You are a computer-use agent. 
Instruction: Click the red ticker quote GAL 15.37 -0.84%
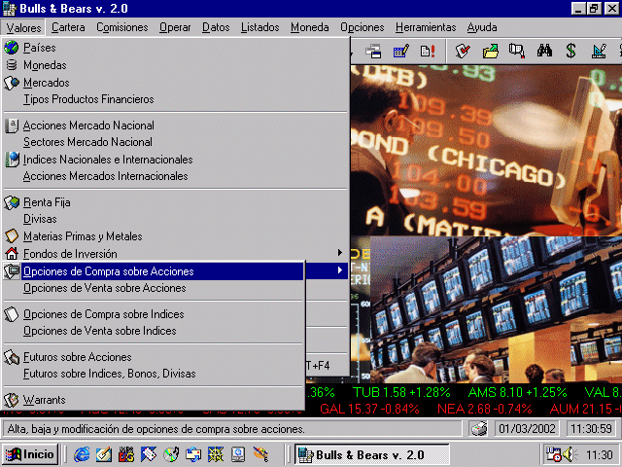point(369,409)
